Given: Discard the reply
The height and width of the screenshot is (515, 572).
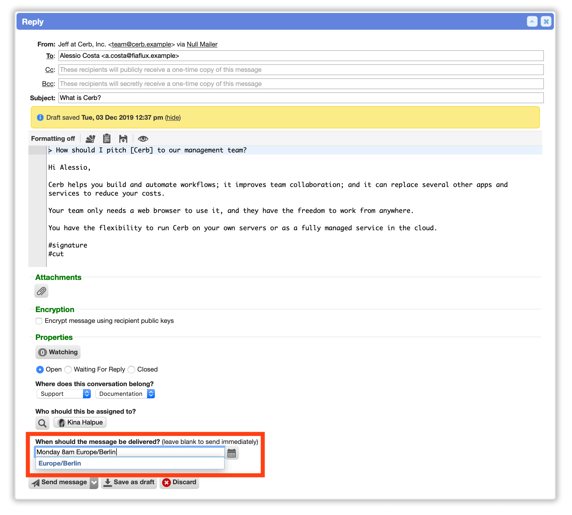Looking at the screenshot, I should (179, 483).
